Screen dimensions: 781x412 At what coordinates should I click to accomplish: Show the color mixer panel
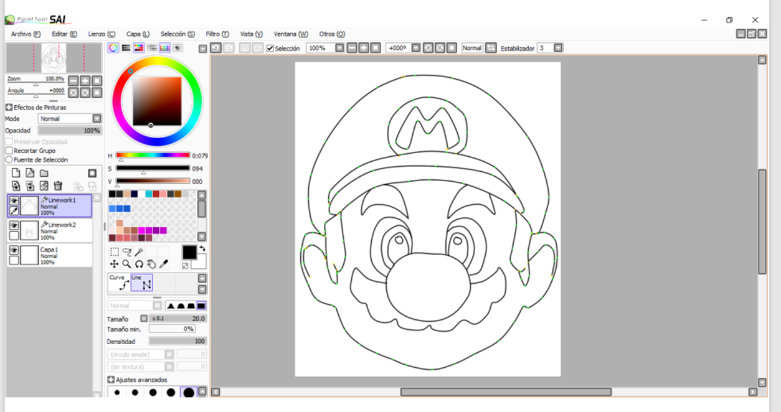pos(152,48)
